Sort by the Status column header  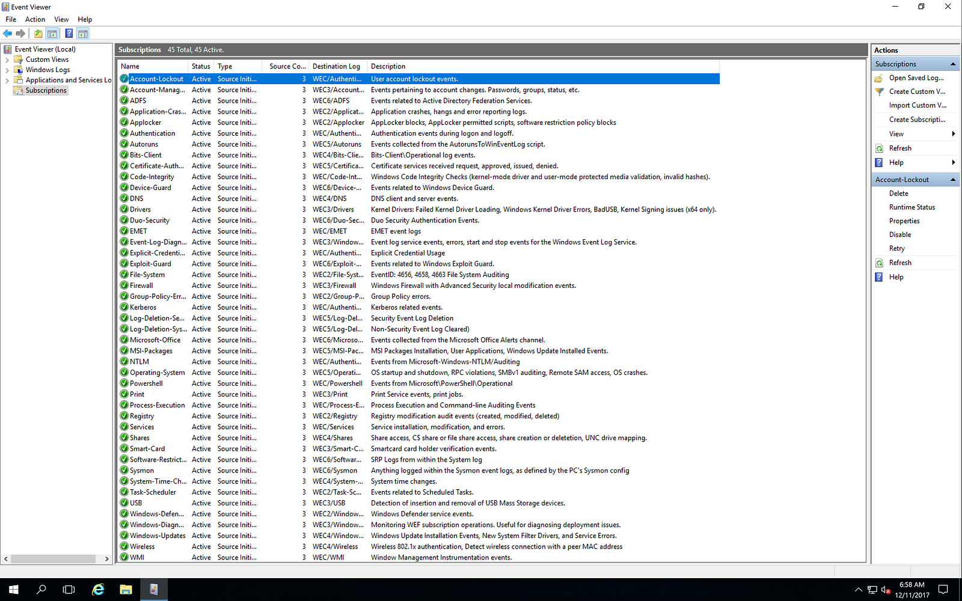(x=201, y=67)
